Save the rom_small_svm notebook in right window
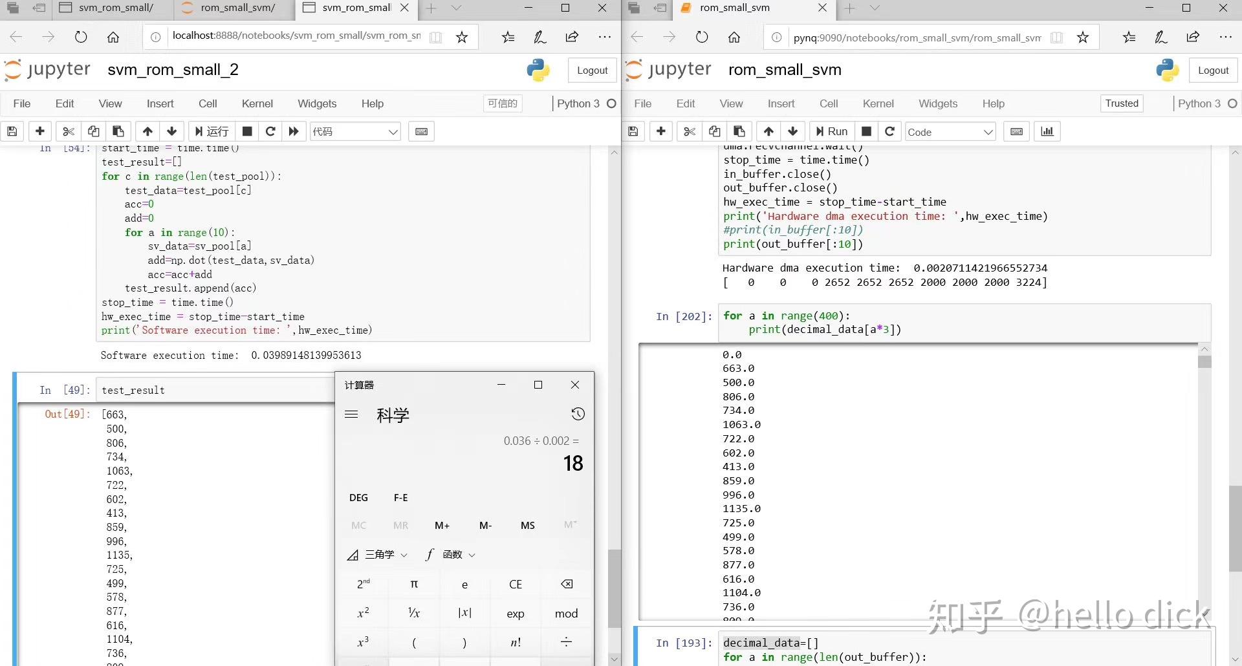 tap(633, 132)
